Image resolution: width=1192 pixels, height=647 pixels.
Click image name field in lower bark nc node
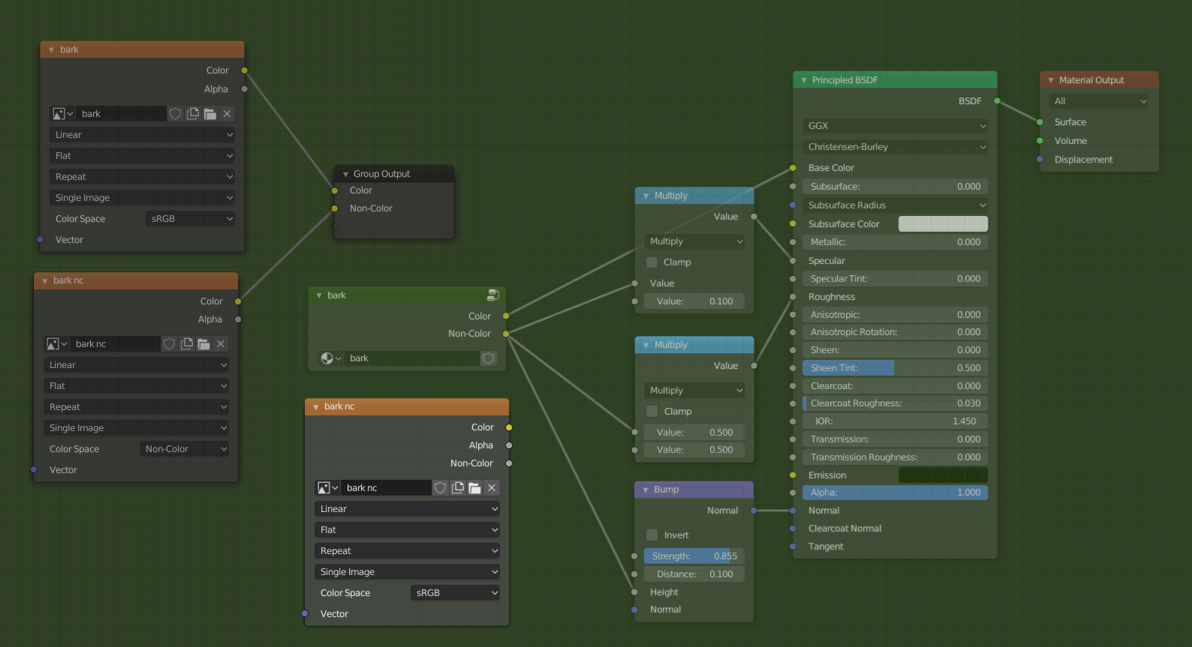(387, 488)
